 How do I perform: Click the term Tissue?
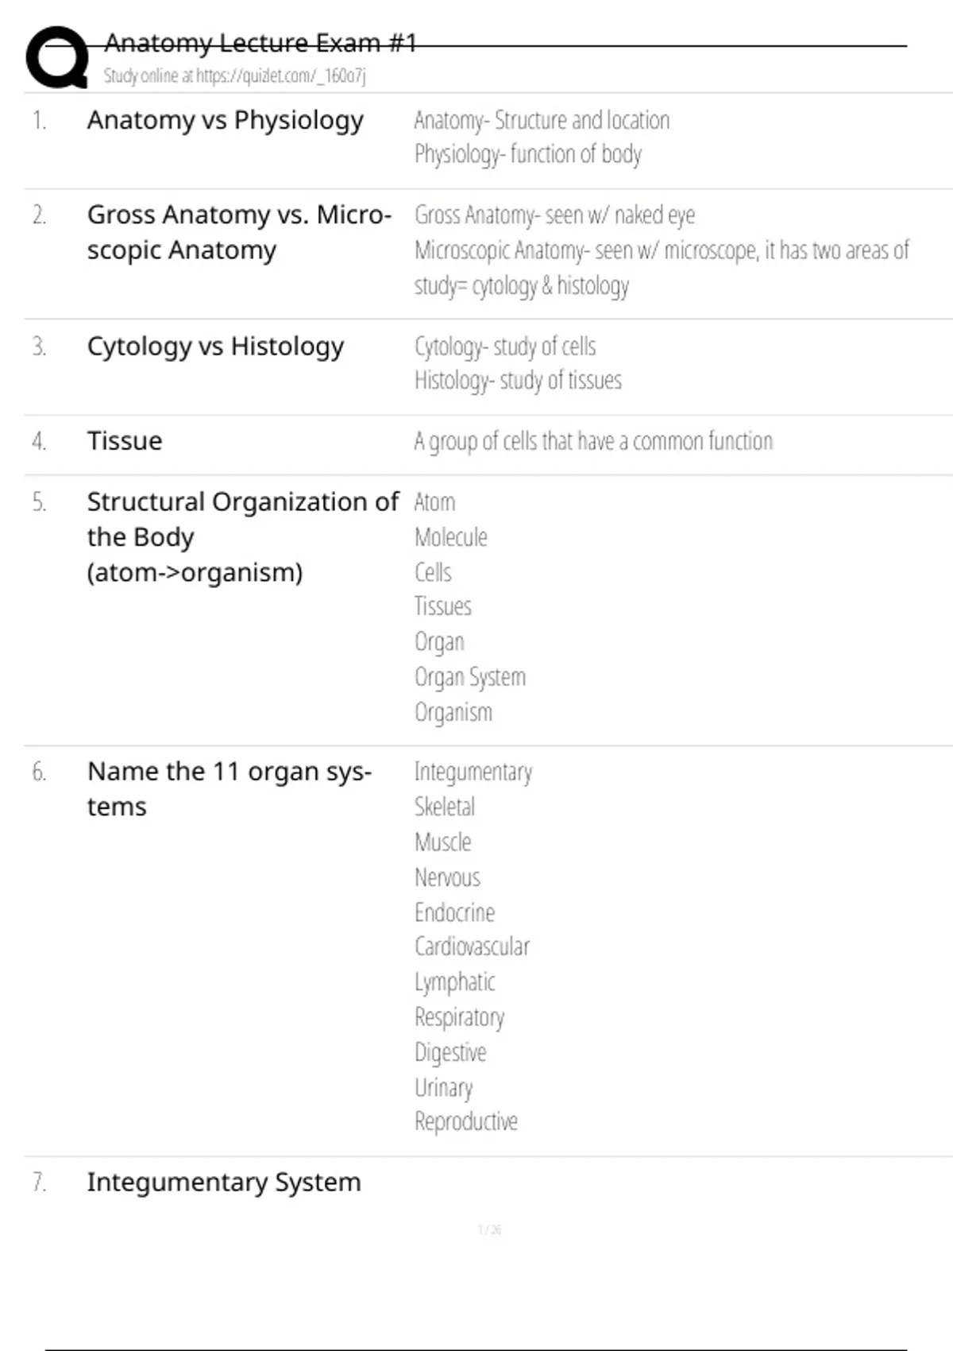coord(125,441)
